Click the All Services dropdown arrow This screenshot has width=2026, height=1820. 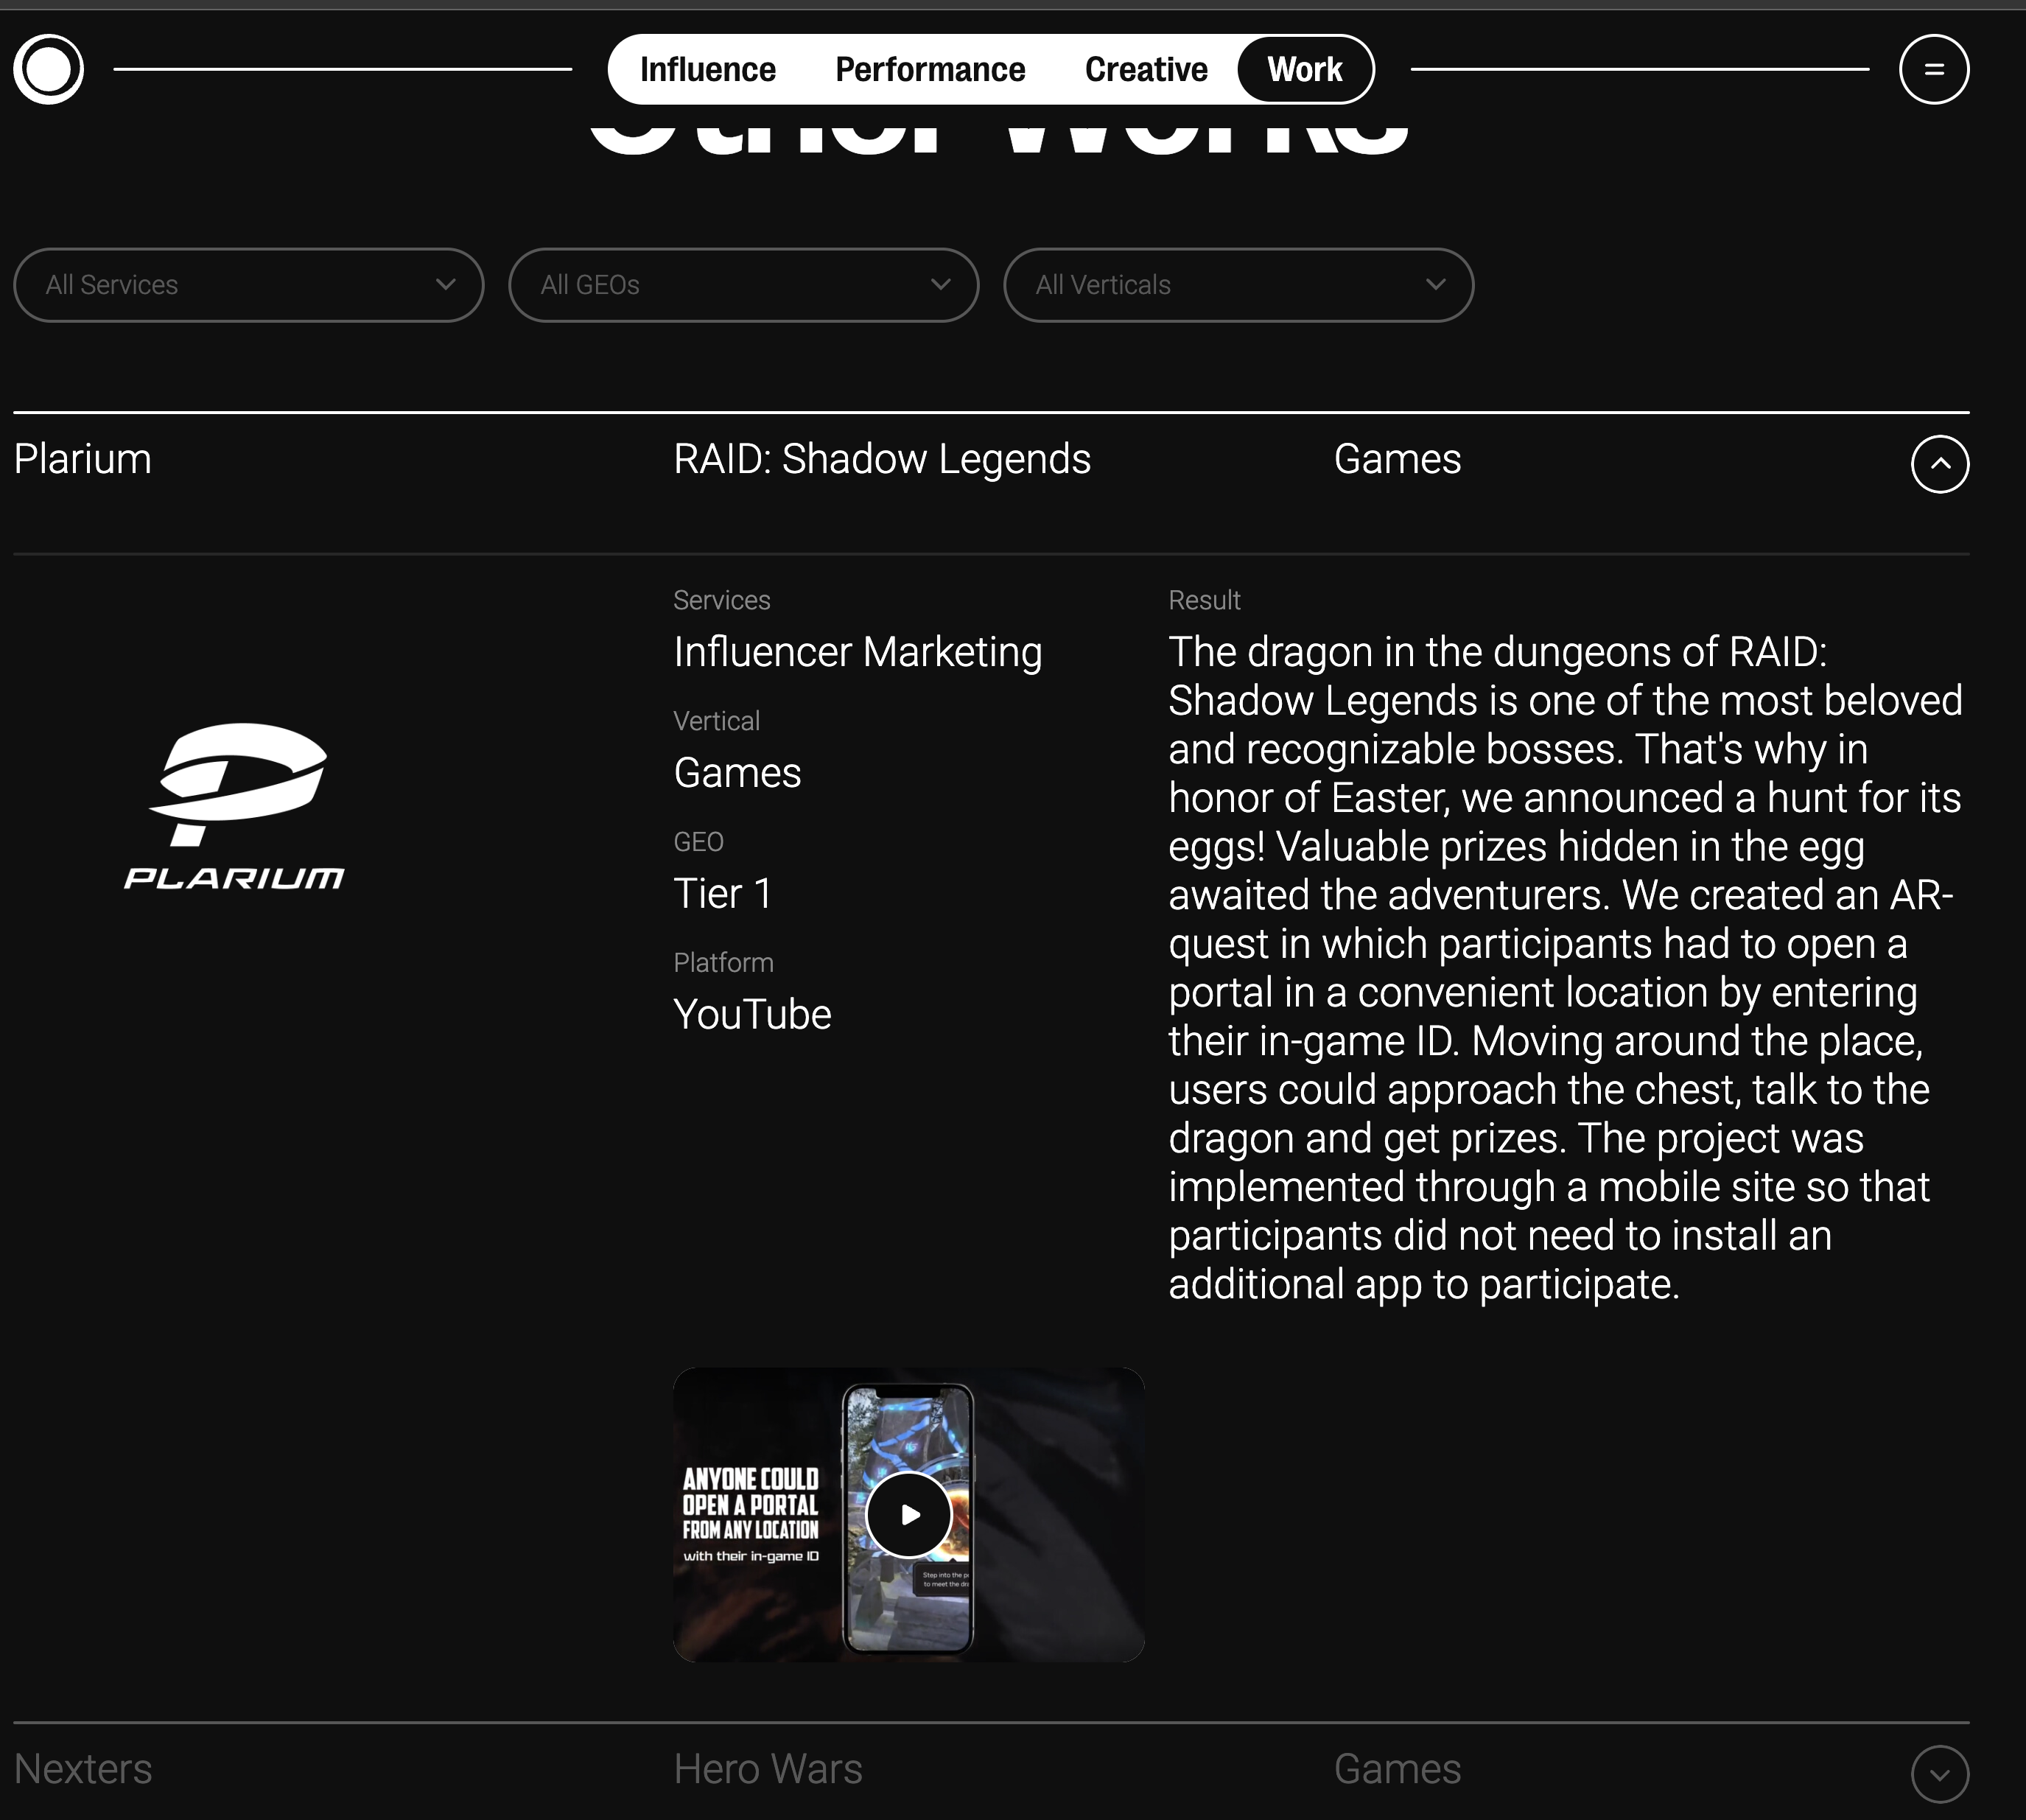[x=446, y=285]
